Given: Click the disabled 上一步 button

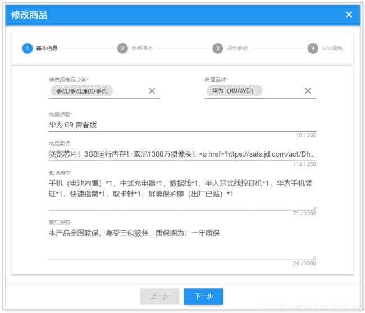Looking at the screenshot, I should click(159, 296).
